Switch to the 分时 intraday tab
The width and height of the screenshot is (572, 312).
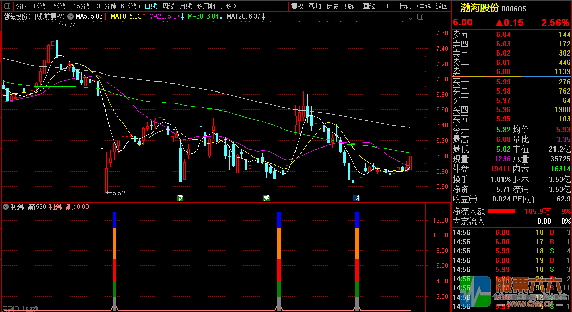click(x=22, y=7)
